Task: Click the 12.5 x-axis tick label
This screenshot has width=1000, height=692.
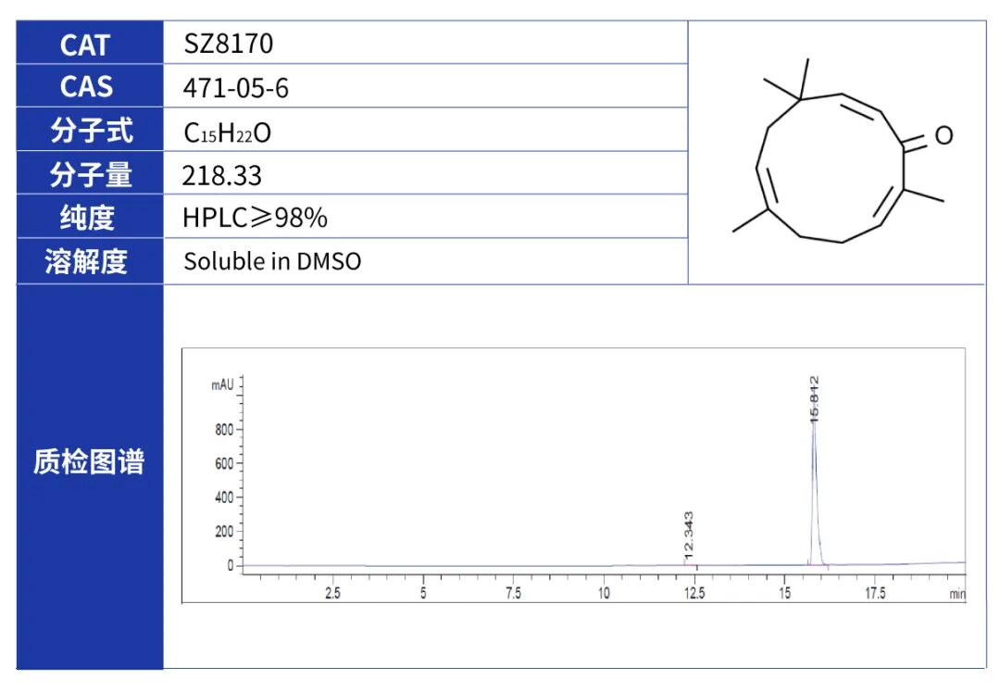Action: 694,593
